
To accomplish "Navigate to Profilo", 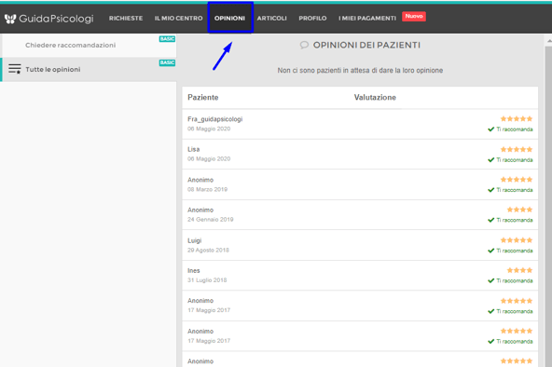I will pyautogui.click(x=312, y=19).
